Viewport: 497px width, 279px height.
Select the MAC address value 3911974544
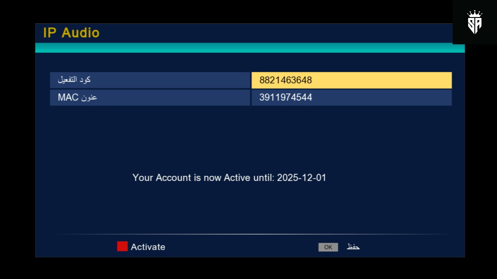click(352, 98)
